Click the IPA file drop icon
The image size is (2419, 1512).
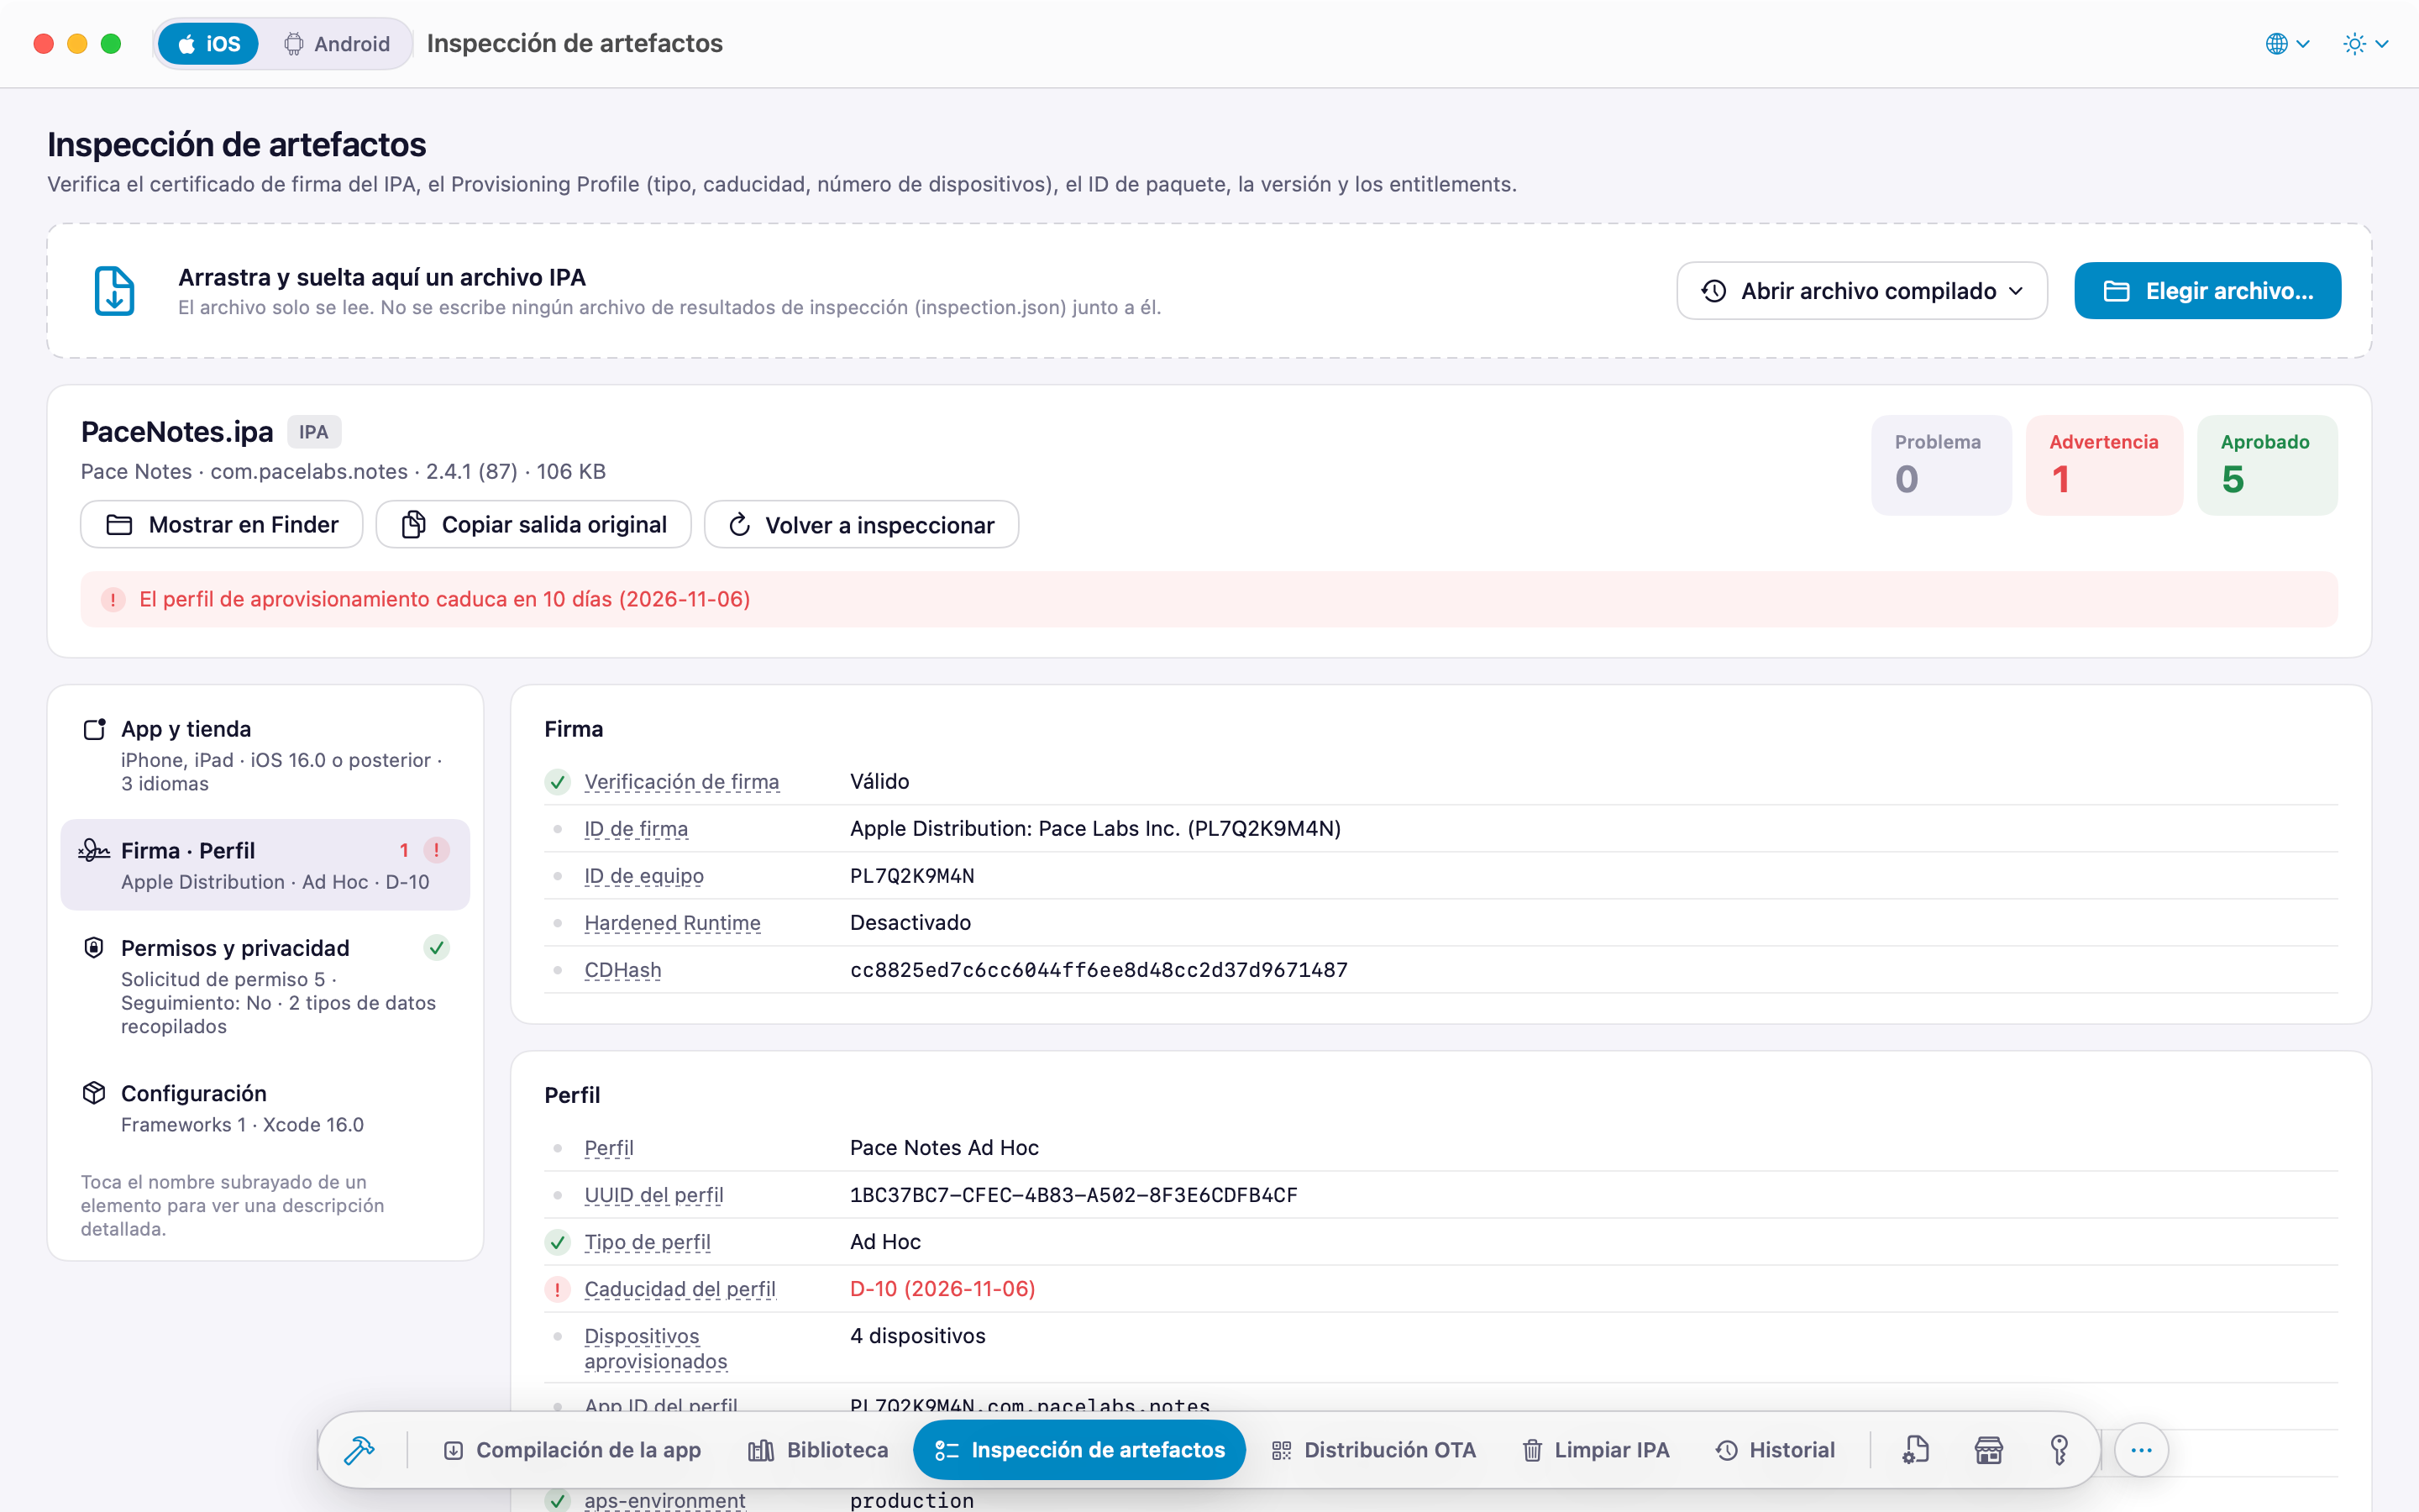tap(114, 291)
